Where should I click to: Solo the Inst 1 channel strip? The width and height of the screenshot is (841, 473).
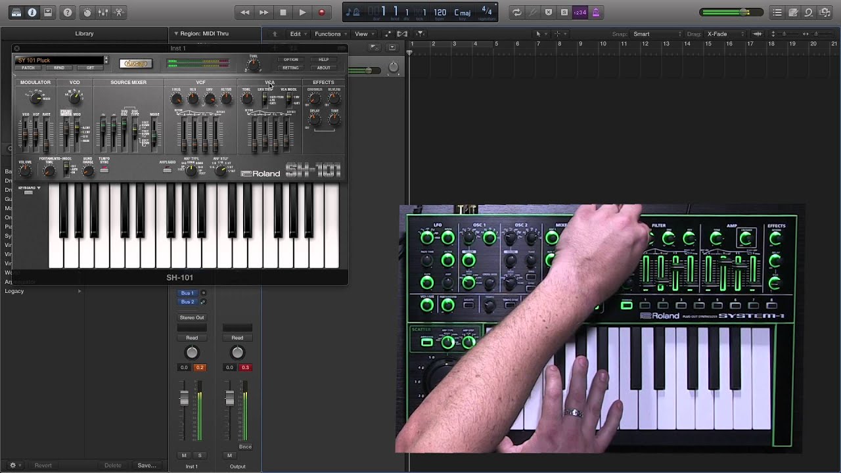click(x=200, y=455)
